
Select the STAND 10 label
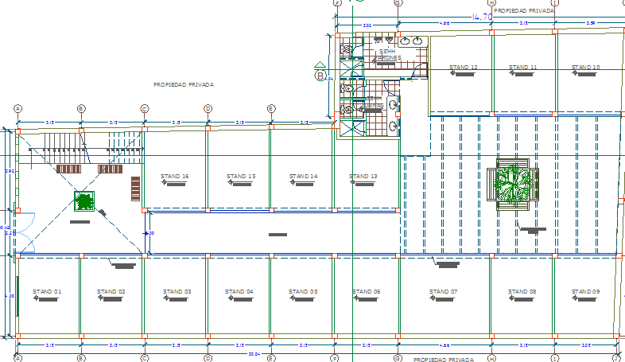point(585,67)
